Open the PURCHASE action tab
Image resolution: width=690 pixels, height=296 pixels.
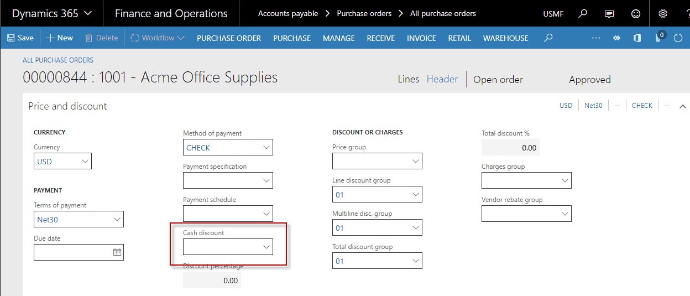pos(292,38)
